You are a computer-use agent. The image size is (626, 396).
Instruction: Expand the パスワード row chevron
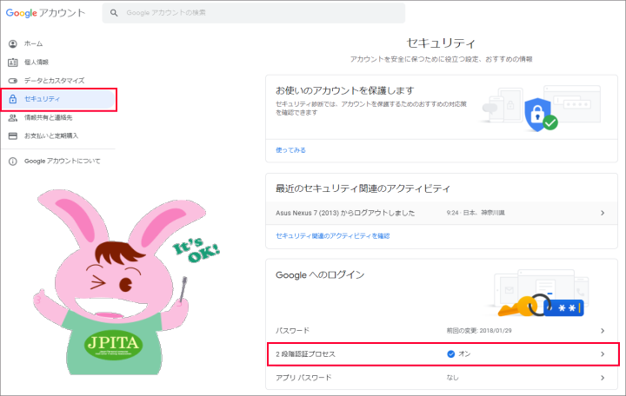[602, 331]
